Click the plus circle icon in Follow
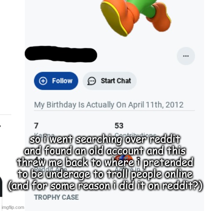This screenshot has height=211, width=208. pyautogui.click(x=43, y=81)
